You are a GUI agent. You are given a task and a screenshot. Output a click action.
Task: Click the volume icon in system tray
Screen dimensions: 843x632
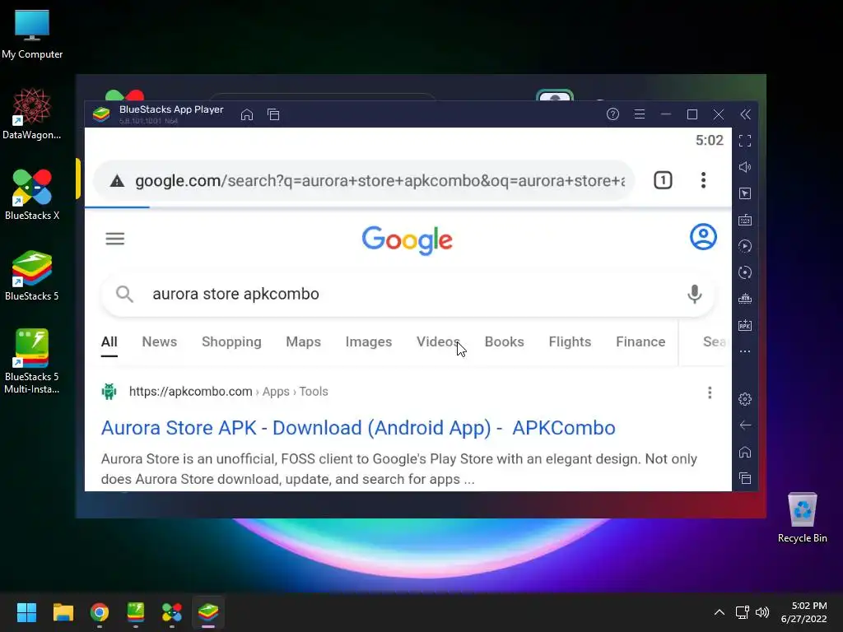(x=762, y=612)
